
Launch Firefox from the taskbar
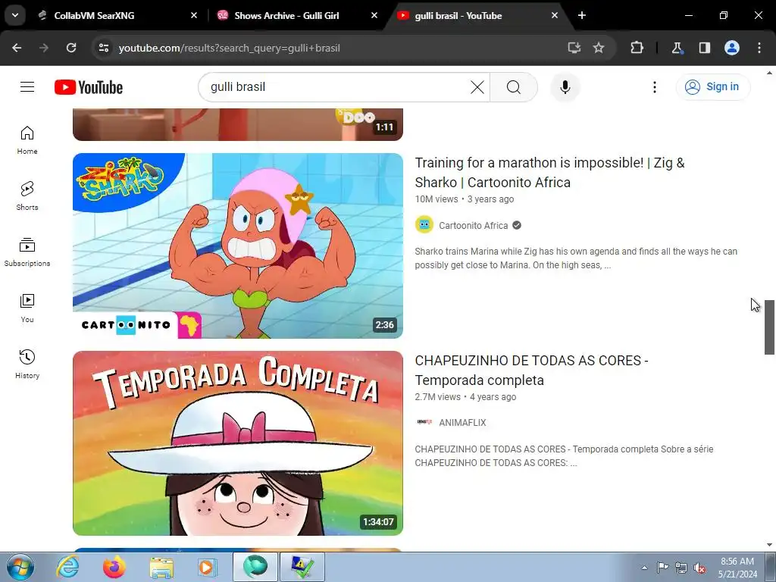coord(114,567)
